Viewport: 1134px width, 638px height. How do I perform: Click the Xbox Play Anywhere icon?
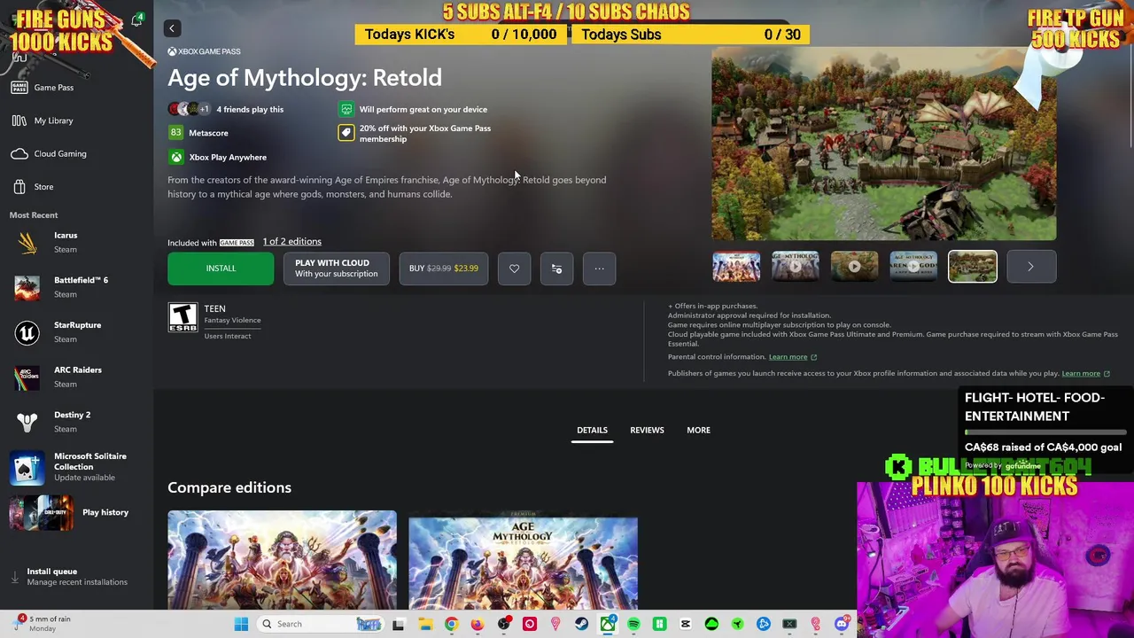(176, 157)
